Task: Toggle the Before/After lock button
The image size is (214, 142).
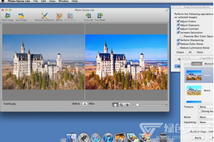Action: click(x=85, y=104)
